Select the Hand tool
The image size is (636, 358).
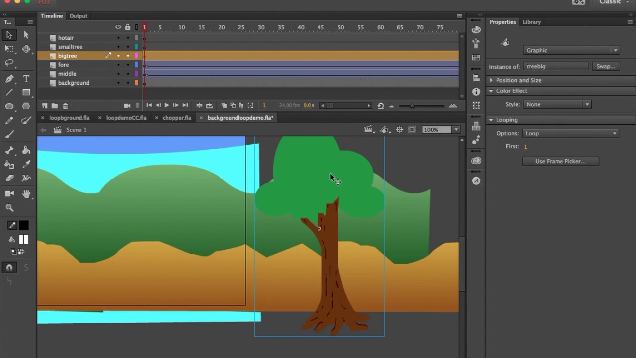(x=26, y=194)
